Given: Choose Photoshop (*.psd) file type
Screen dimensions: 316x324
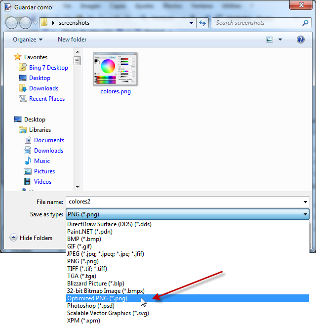Looking at the screenshot, I should pos(188,306).
